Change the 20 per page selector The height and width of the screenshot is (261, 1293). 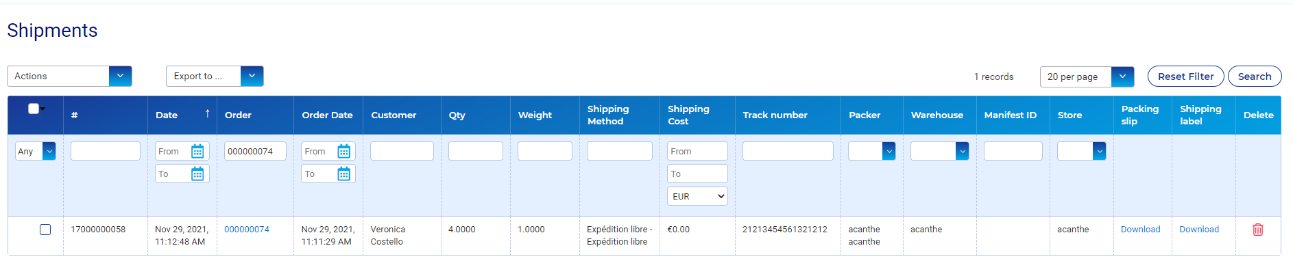1087,77
